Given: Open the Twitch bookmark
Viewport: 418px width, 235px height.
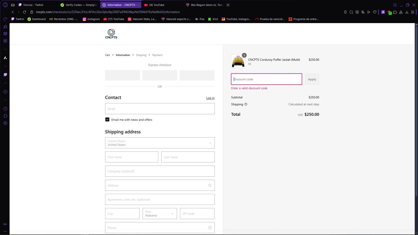Looking at the screenshot, I should 17,19.
